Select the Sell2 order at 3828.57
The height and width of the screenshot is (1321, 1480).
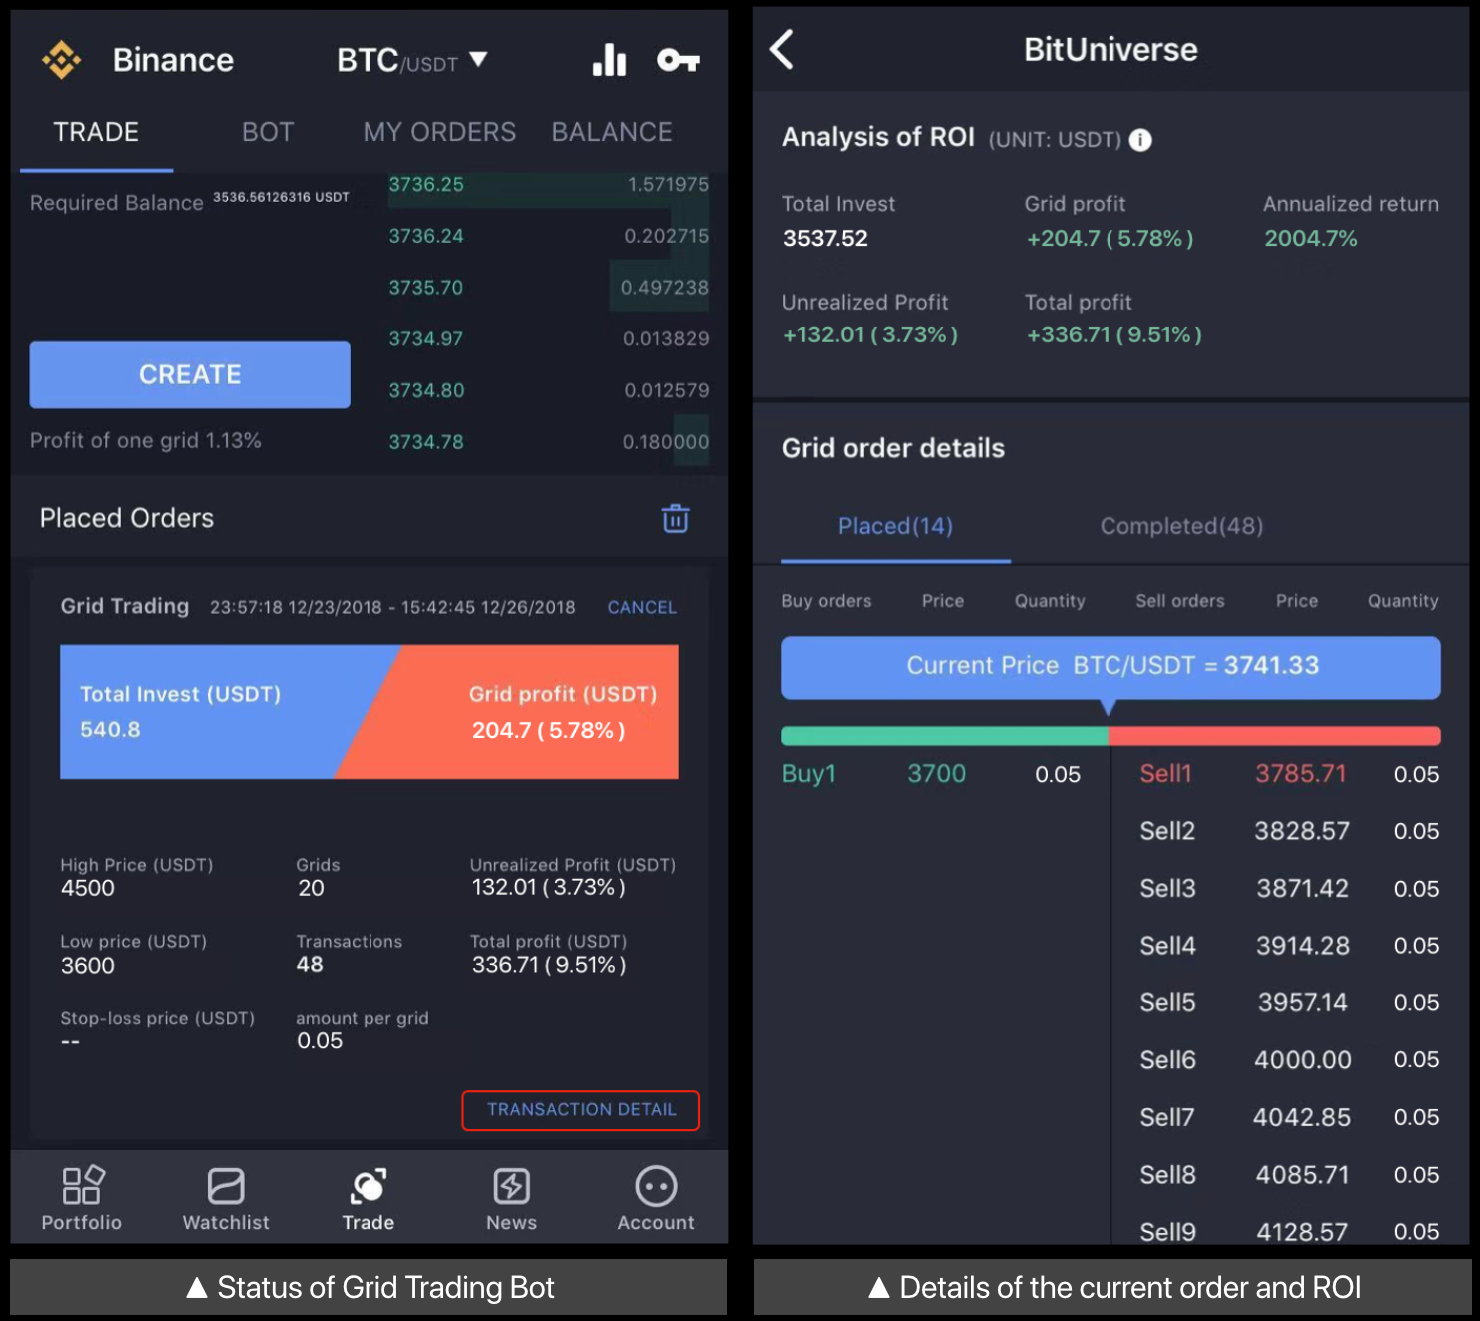[x=1289, y=831]
